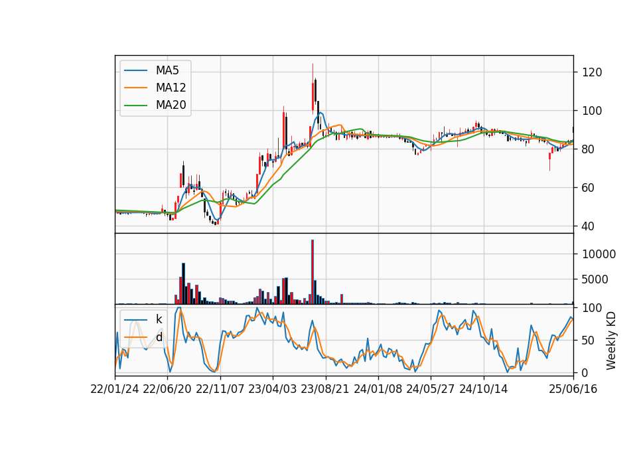The image size is (637, 458).
Task: Click the MA20 legend label
Action: coord(171,106)
